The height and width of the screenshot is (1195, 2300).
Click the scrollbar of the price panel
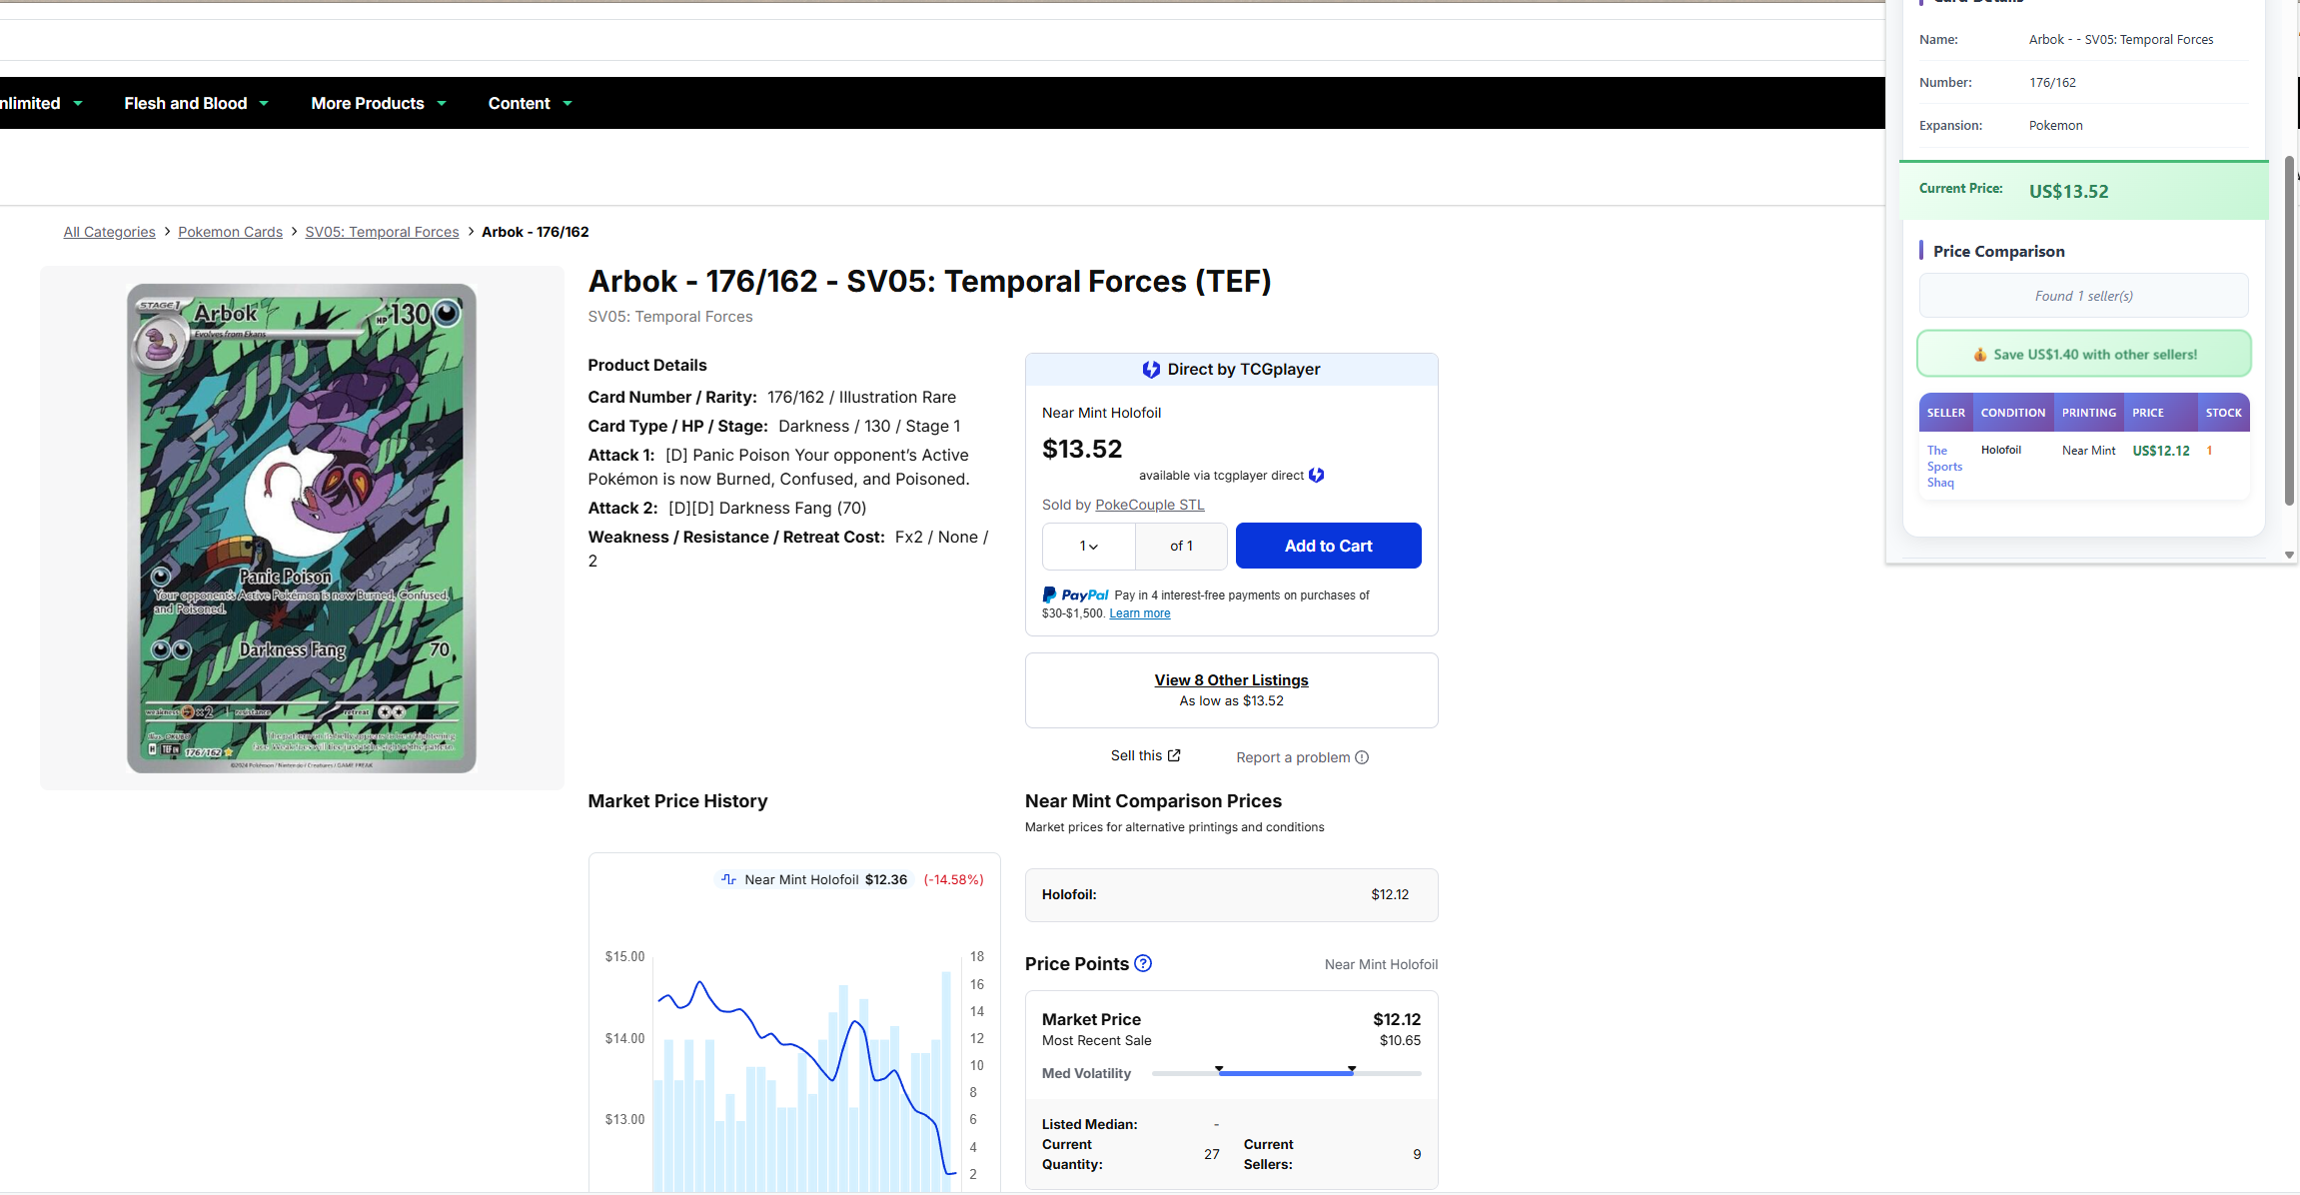2289,330
